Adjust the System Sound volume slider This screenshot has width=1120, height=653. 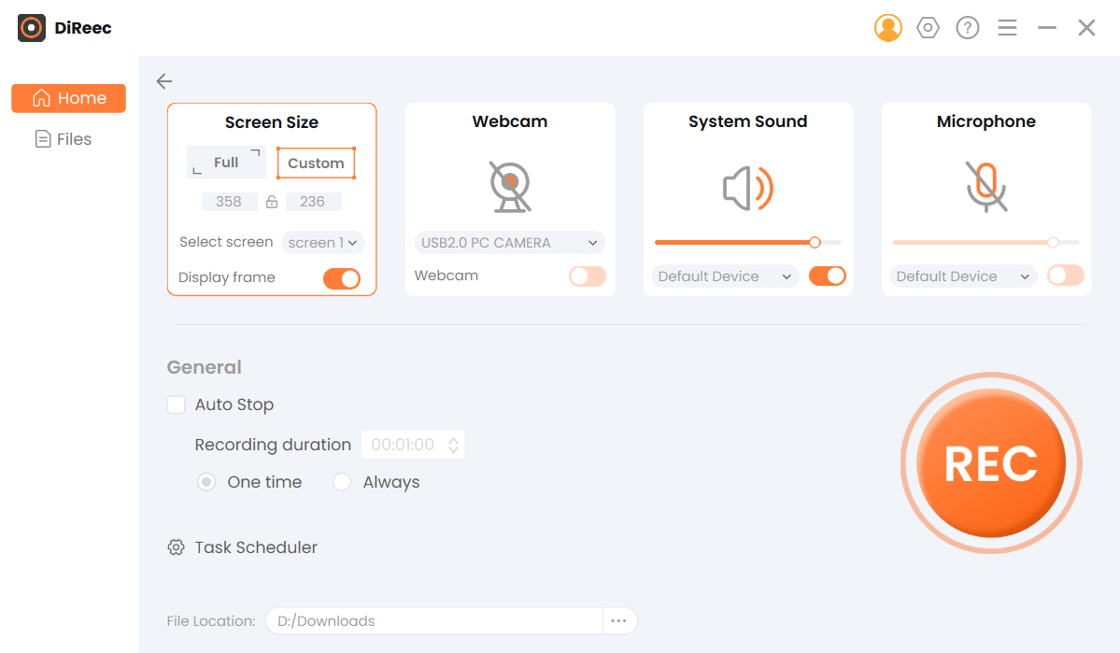pos(814,242)
